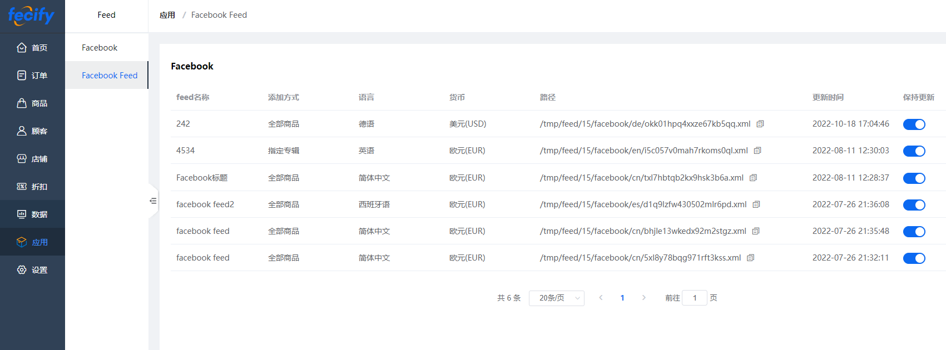946x350 pixels.
Task: Click the fecify logo
Action: [31, 15]
